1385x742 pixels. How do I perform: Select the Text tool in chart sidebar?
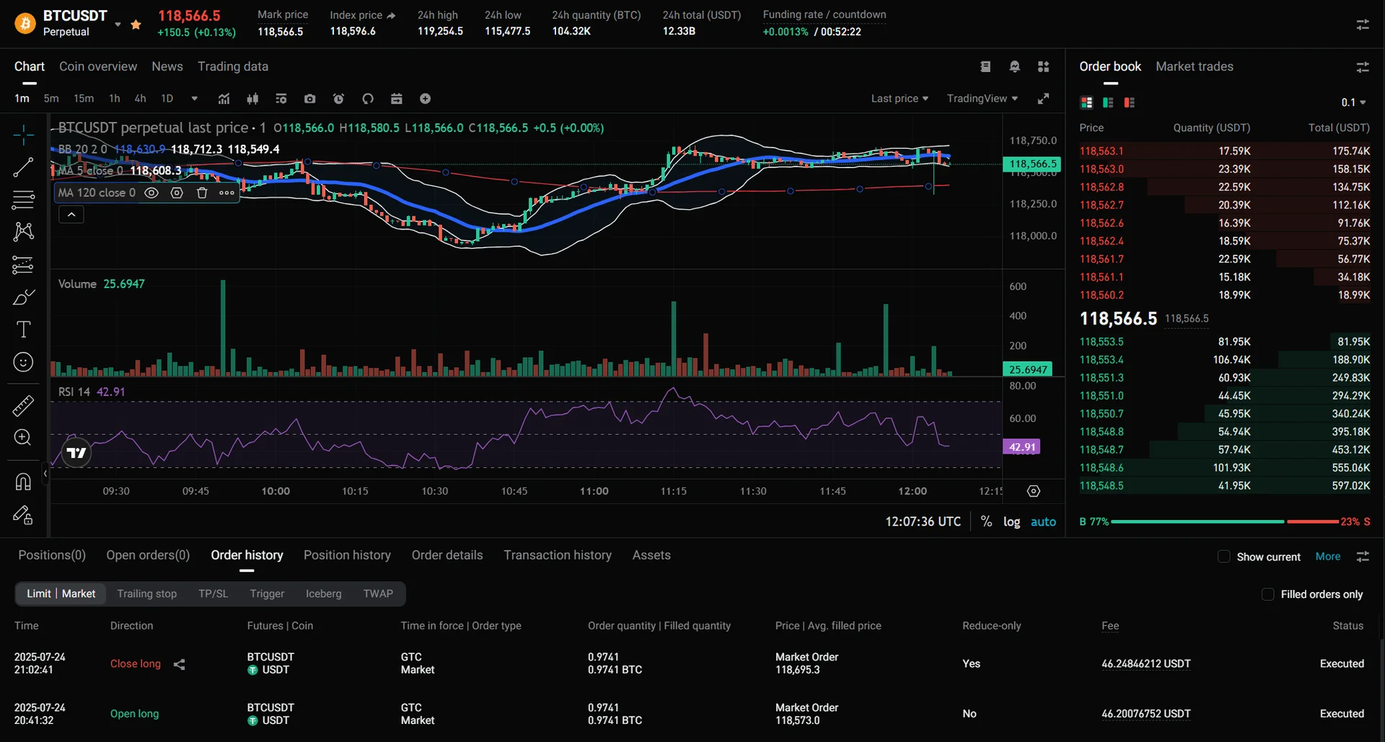23,330
